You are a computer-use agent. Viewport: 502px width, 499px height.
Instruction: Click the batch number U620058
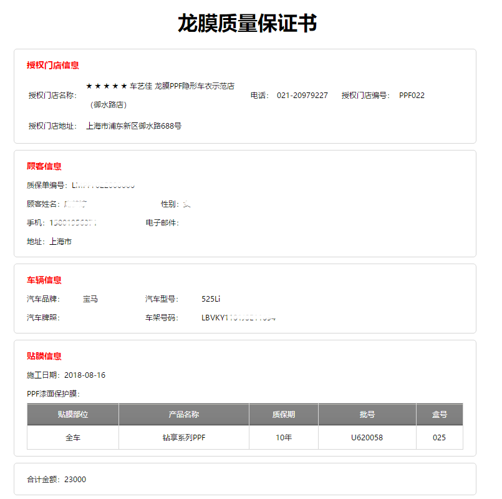coord(367,437)
